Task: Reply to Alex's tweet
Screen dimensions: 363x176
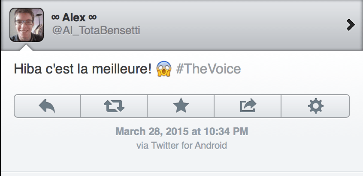Action: tap(47, 106)
